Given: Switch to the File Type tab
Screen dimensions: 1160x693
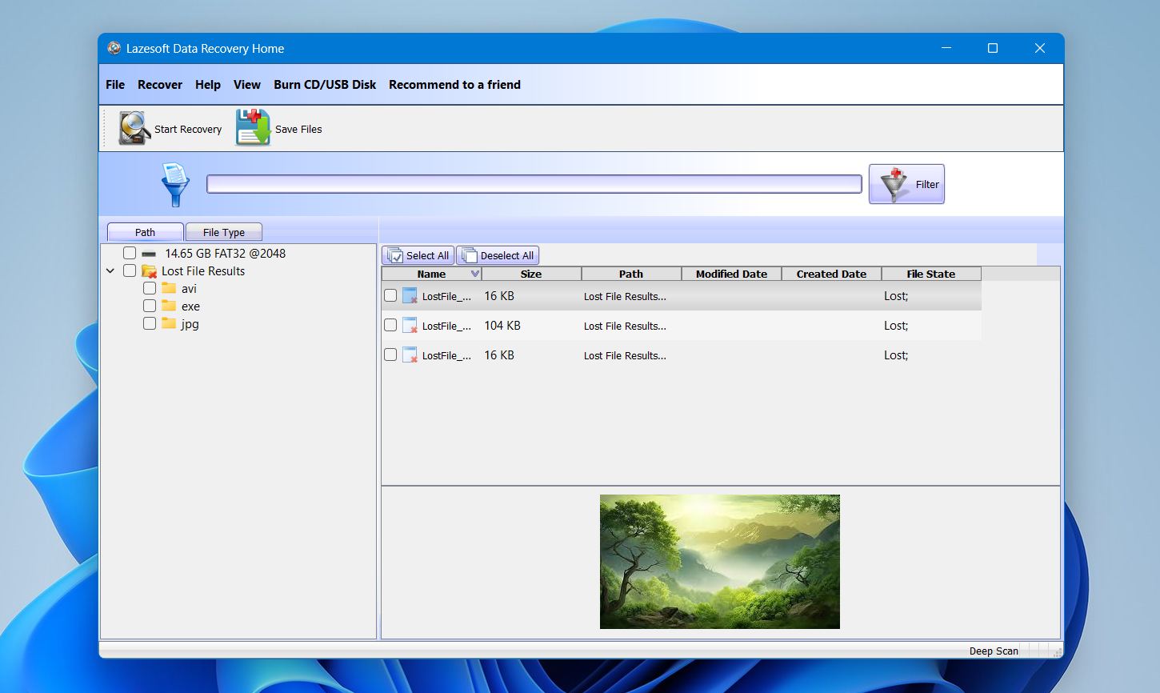Looking at the screenshot, I should 224,232.
